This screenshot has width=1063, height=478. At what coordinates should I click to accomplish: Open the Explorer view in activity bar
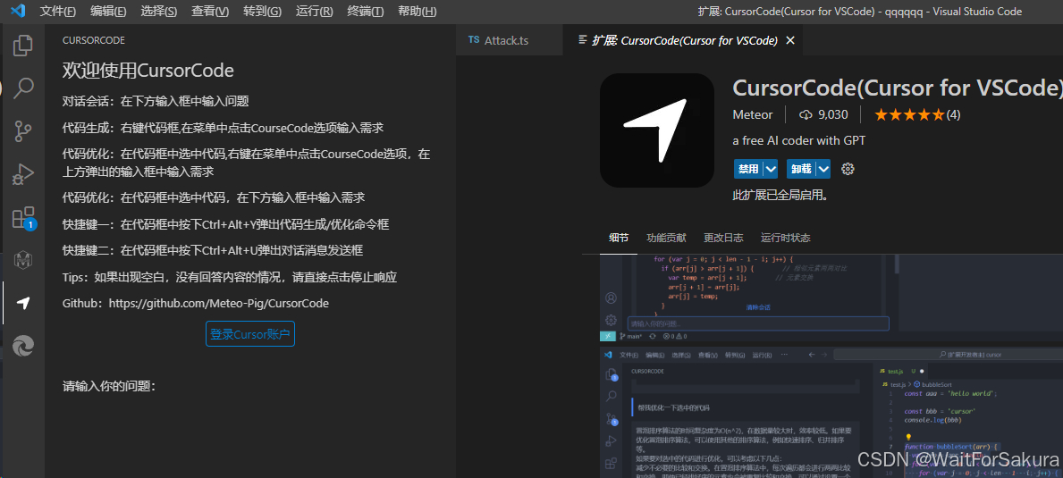click(23, 46)
